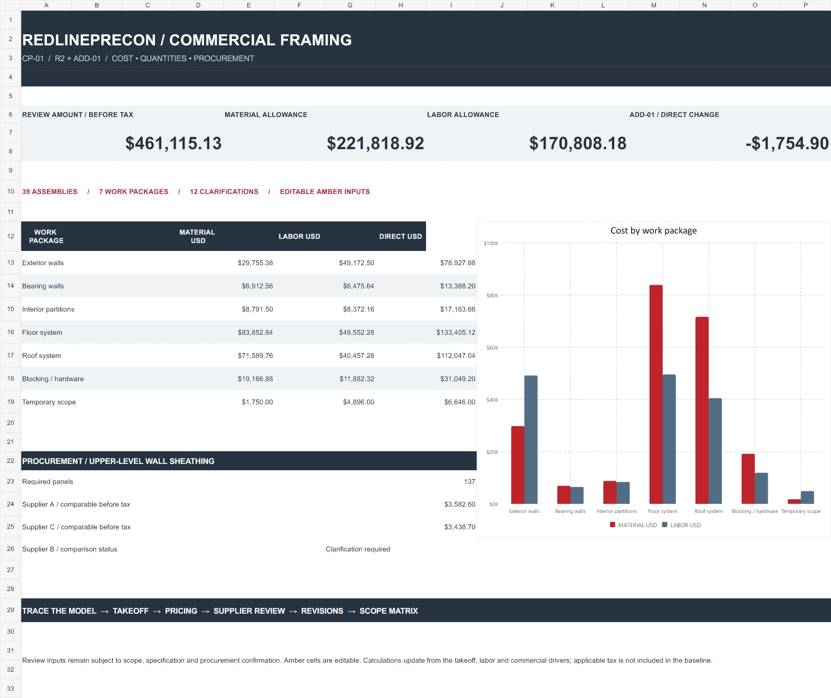Select column header H
831x698 pixels.
pyautogui.click(x=401, y=5)
